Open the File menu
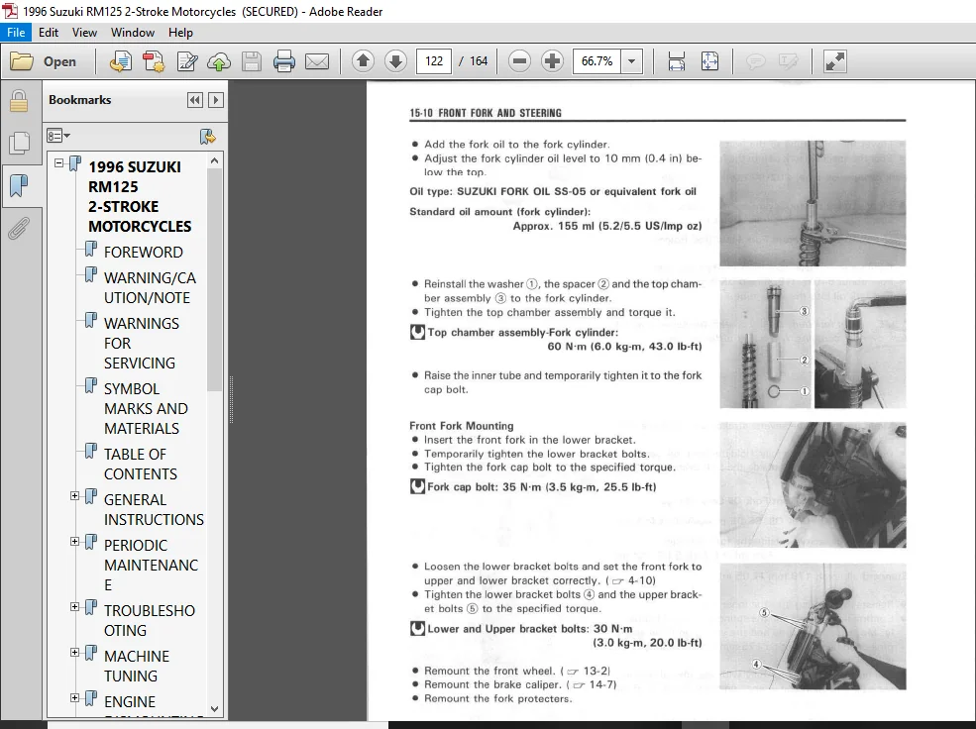The width and height of the screenshot is (976, 729). pyautogui.click(x=16, y=33)
